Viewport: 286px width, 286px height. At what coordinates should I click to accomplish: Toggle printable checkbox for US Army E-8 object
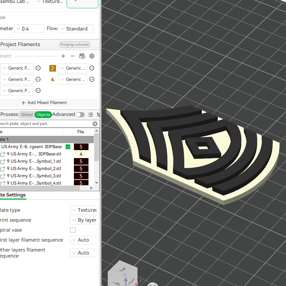(68, 147)
